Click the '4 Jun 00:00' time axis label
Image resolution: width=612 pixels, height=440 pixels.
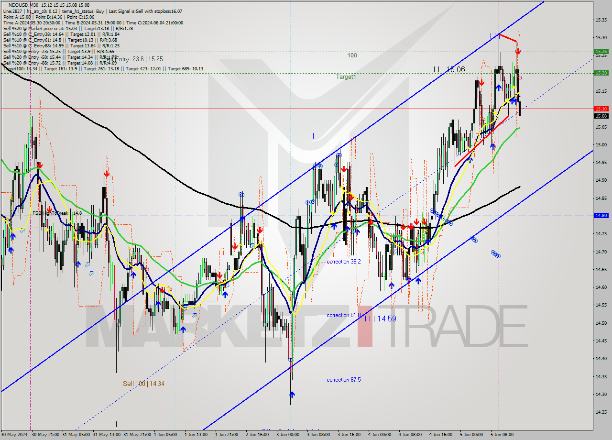click(x=381, y=435)
